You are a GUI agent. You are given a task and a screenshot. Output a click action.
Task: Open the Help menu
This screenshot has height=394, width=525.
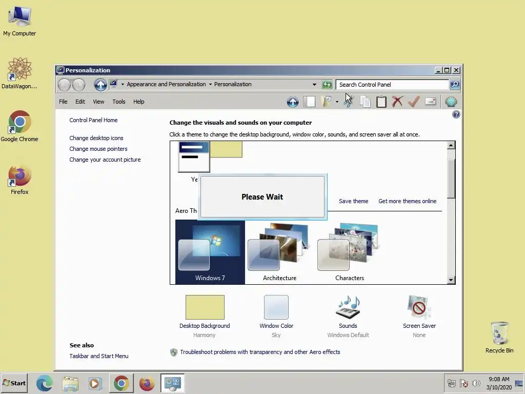(x=138, y=102)
